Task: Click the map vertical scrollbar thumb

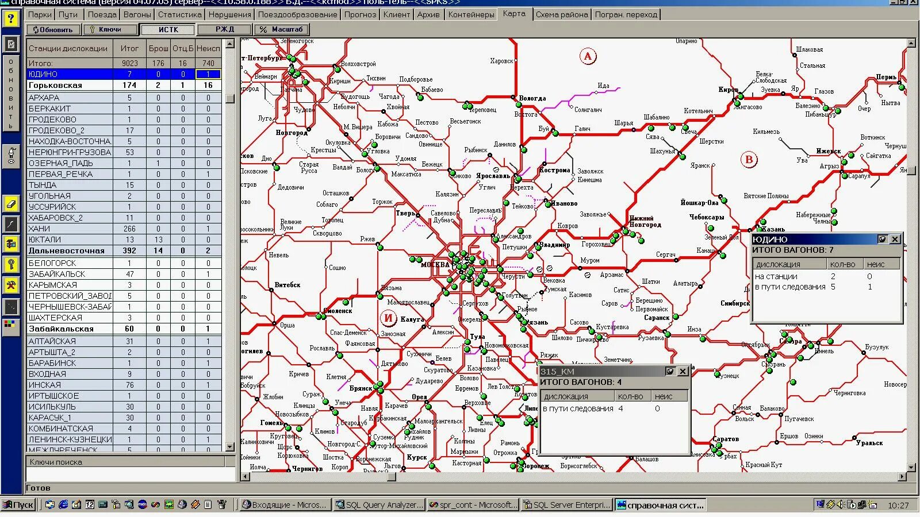Action: click(x=911, y=171)
